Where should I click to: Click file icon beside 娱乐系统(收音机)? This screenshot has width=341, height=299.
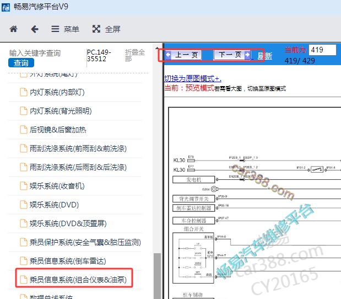point(24,186)
